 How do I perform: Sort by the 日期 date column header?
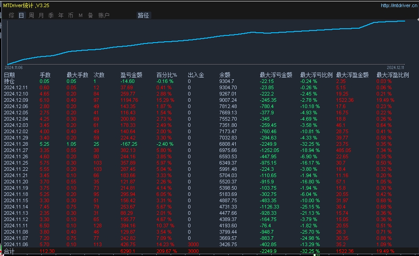click(x=9, y=75)
